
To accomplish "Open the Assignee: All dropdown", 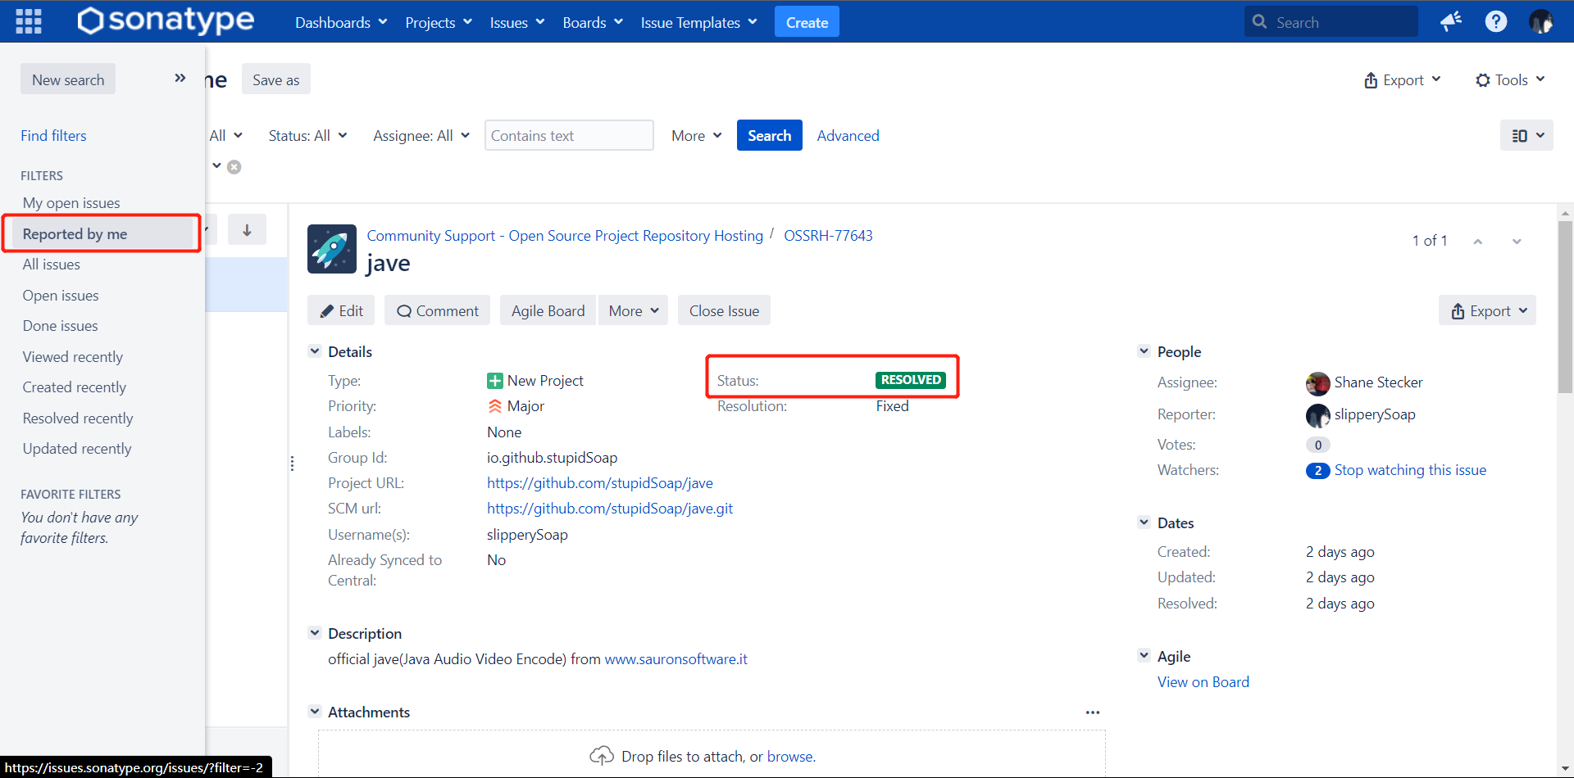I will point(421,136).
